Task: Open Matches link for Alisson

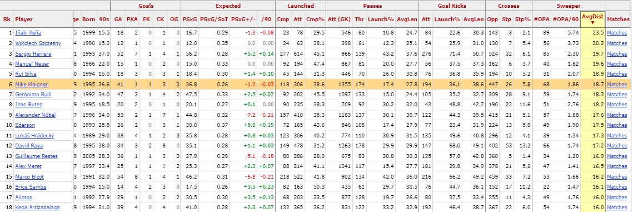Action: tap(617, 197)
